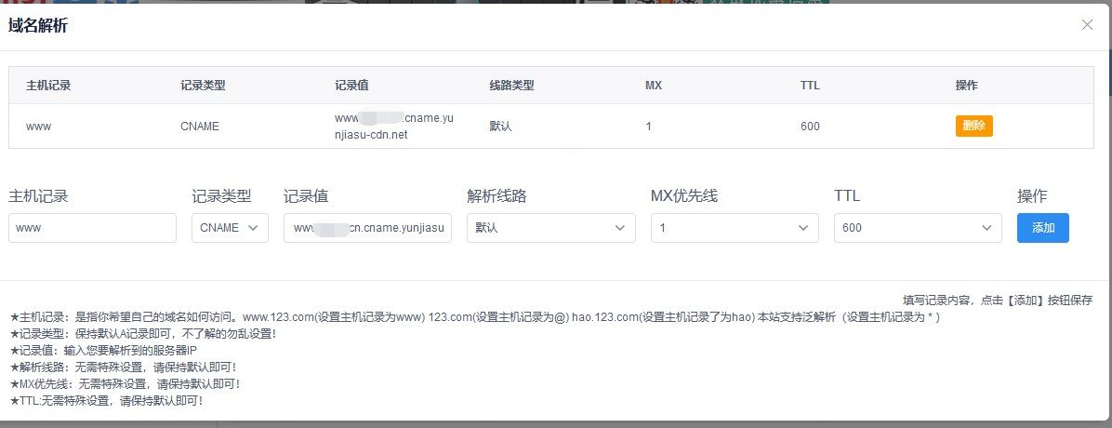
Task: Click the www cell in the record row
Action: (x=38, y=127)
